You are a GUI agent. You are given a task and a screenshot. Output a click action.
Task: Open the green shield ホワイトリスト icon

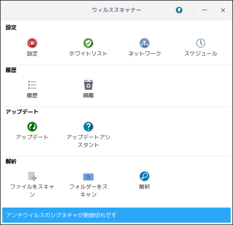pos(88,43)
